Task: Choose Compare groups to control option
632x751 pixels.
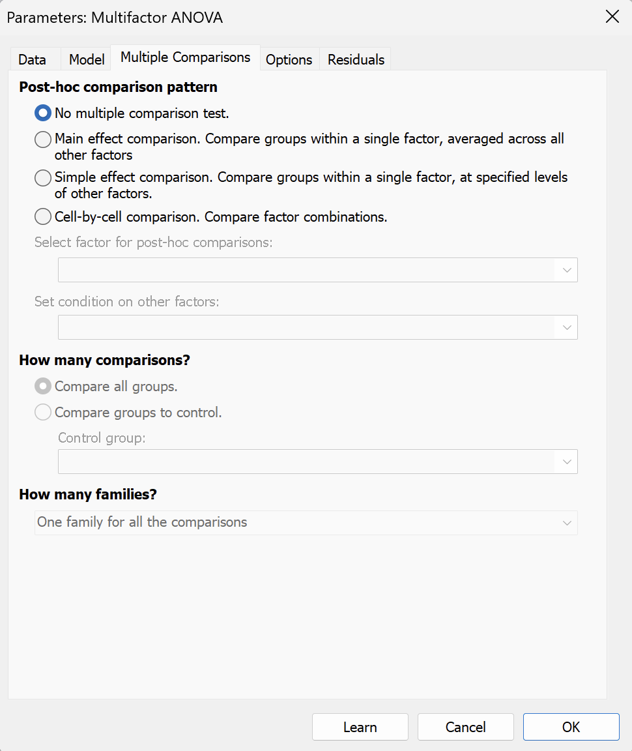Action: tap(43, 413)
